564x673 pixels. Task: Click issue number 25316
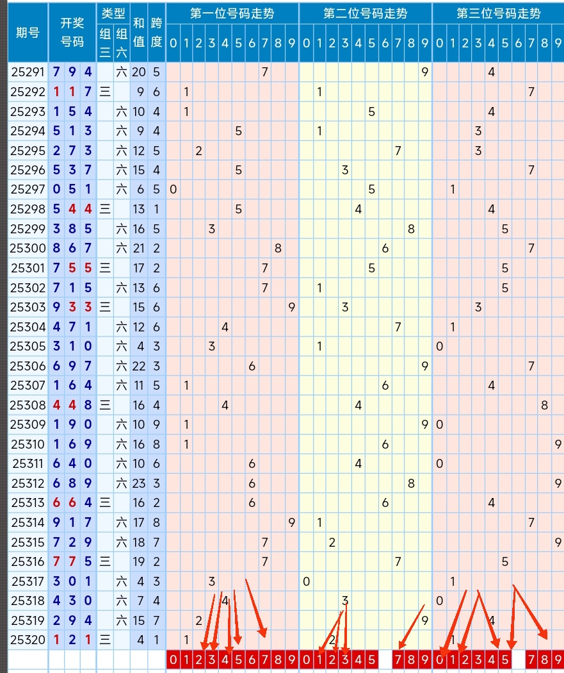28,561
